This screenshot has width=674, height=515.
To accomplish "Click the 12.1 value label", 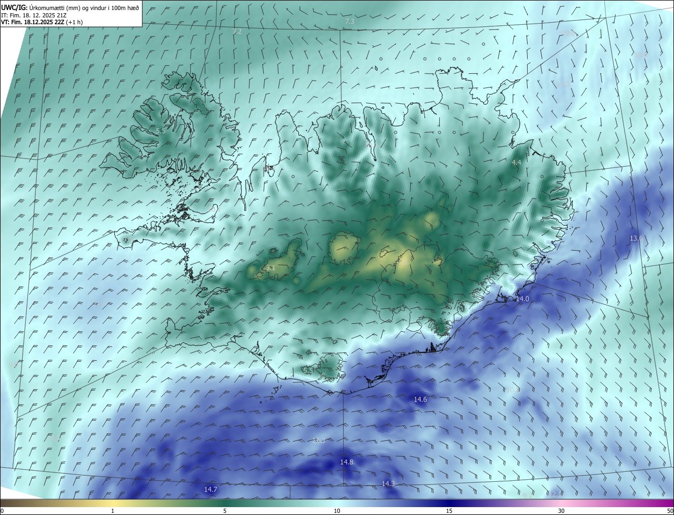I will click(556, 494).
